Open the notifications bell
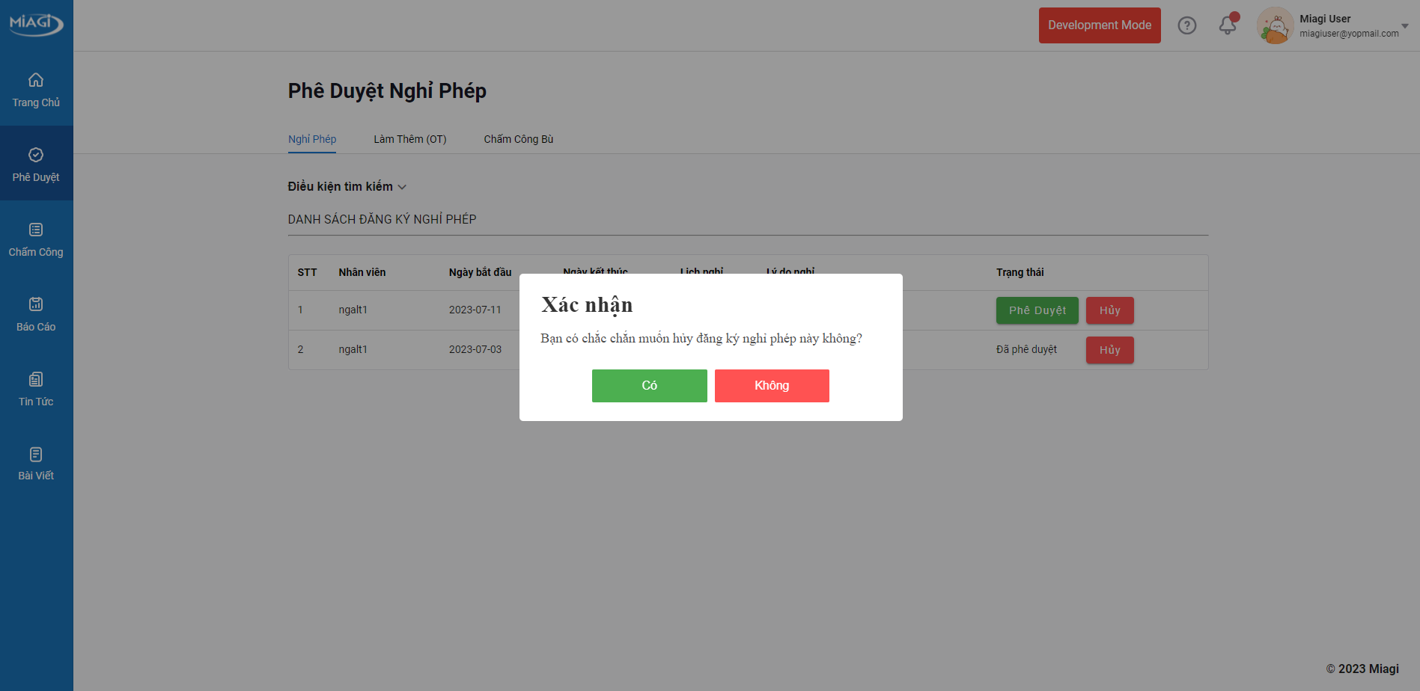 point(1227,25)
